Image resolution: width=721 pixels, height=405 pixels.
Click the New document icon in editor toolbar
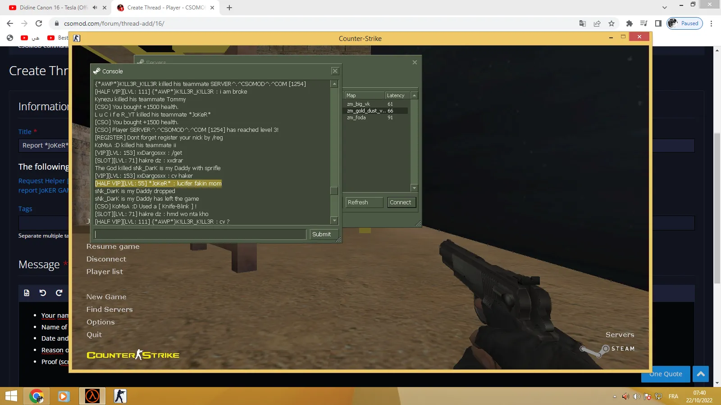coord(27,293)
